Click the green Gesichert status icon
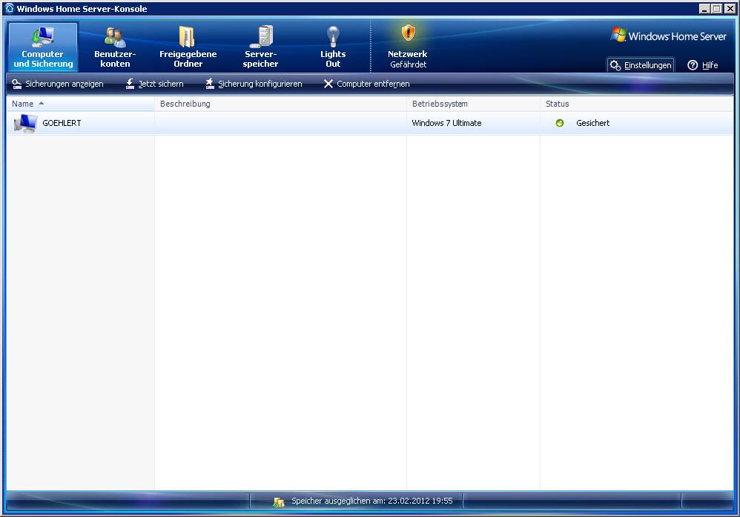Image resolution: width=740 pixels, height=517 pixels. [x=560, y=123]
